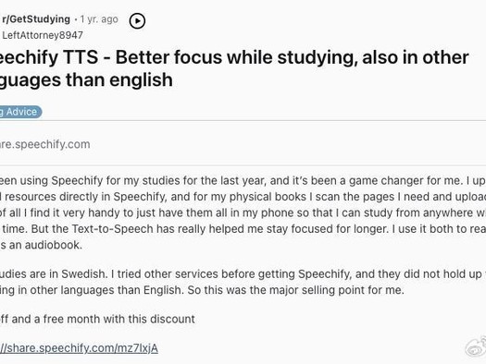The image size is (486, 364).
Task: Click the word "english" in the post title
Action: [141, 79]
